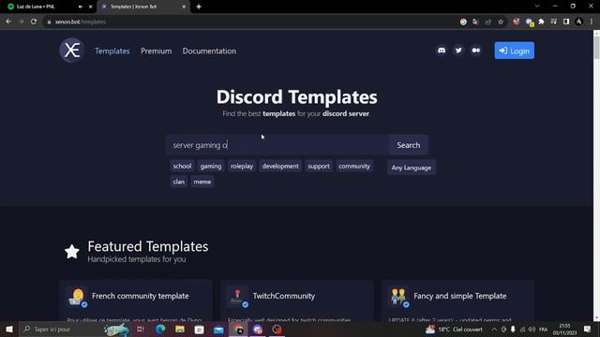This screenshot has height=337, width=600.
Task: Open the Chrome profile avatar
Action: pyautogui.click(x=579, y=22)
